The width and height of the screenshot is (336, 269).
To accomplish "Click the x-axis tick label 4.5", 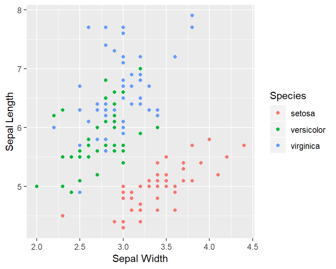I will 252,247.
